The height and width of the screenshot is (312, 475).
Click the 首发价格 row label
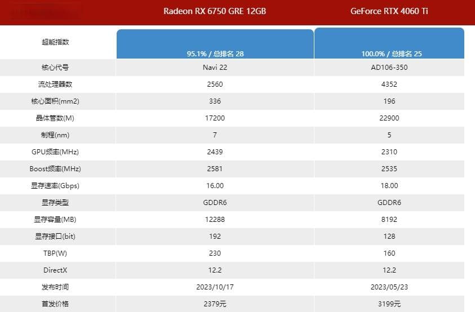click(55, 304)
